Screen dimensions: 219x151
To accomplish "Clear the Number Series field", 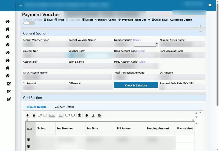I will tap(137, 40).
